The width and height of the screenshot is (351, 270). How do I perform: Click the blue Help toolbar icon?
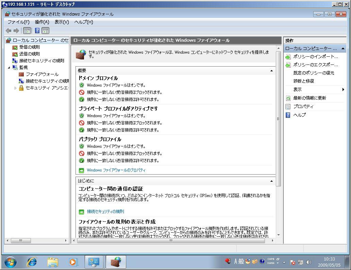(x=37, y=31)
